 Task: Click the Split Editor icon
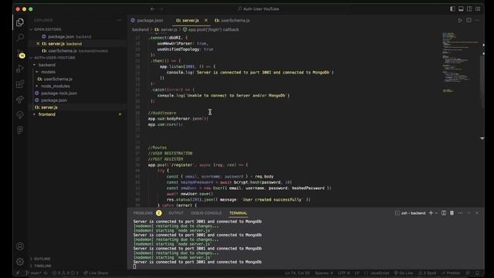(469, 21)
